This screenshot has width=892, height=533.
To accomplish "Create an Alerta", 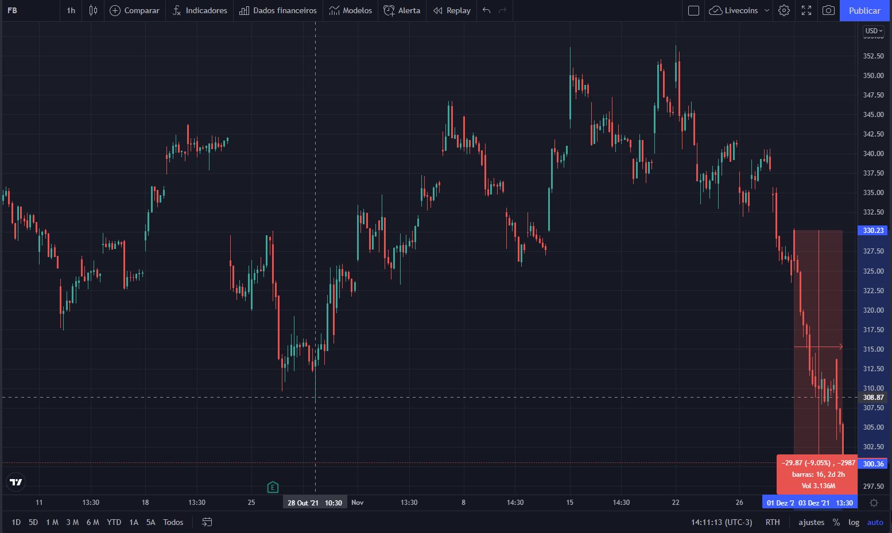I will pyautogui.click(x=402, y=10).
